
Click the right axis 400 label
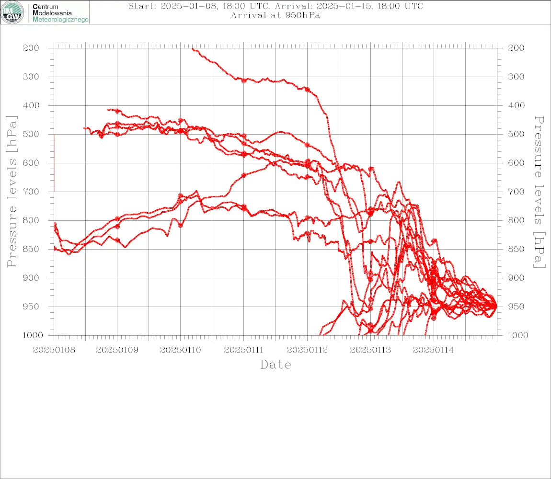[x=516, y=105]
